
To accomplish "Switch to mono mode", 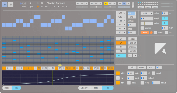I will pyautogui.click(x=7, y=88).
